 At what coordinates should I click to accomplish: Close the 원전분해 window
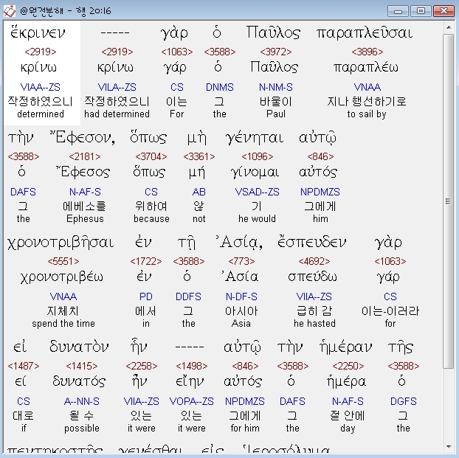(x=444, y=11)
